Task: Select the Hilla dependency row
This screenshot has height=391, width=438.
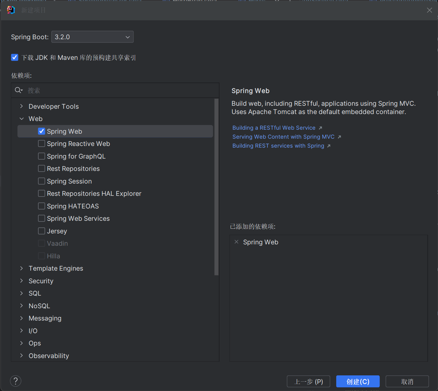Action: (115, 256)
